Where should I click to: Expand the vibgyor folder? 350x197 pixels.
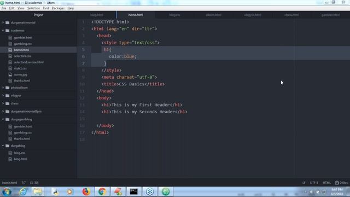[x=3, y=95]
